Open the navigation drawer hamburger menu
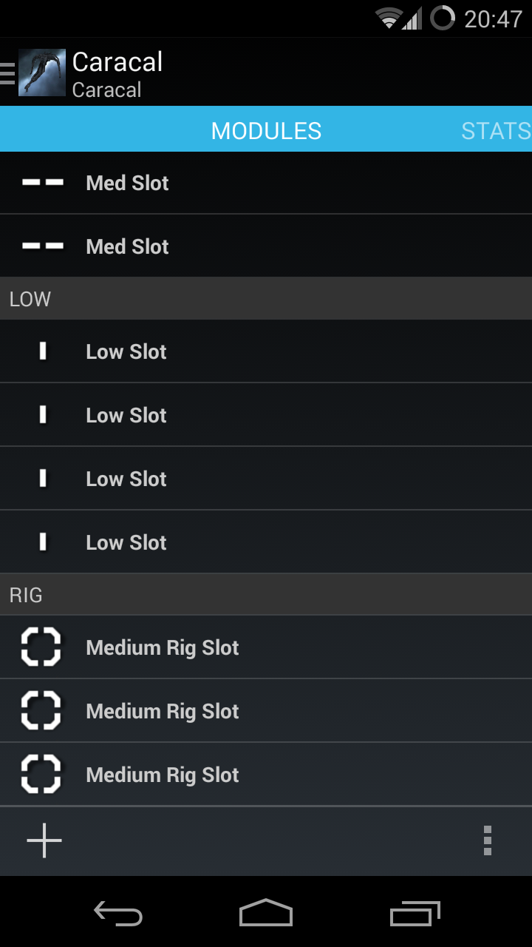The height and width of the screenshot is (947, 532). (8, 73)
